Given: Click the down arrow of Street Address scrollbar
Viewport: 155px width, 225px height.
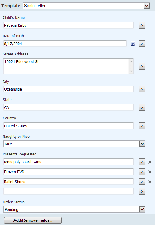Looking at the screenshot, I should 131,71.
